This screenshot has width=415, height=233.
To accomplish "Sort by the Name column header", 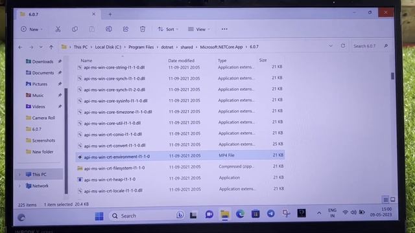I will tap(86, 60).
